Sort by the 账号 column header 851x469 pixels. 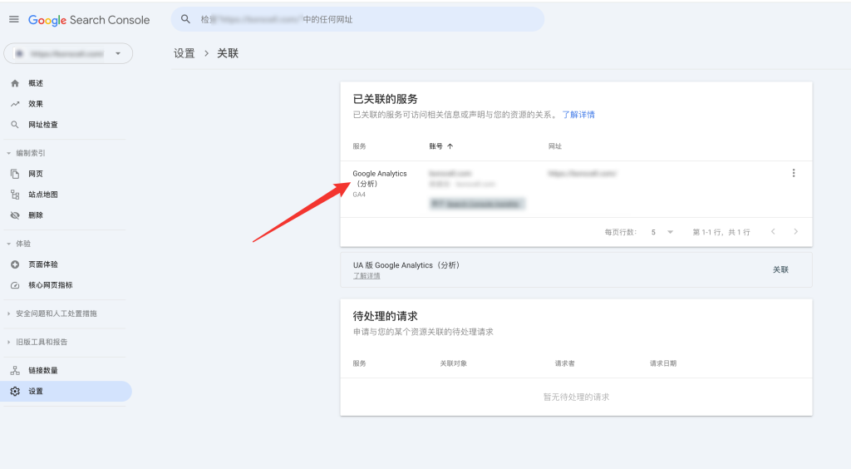click(435, 146)
